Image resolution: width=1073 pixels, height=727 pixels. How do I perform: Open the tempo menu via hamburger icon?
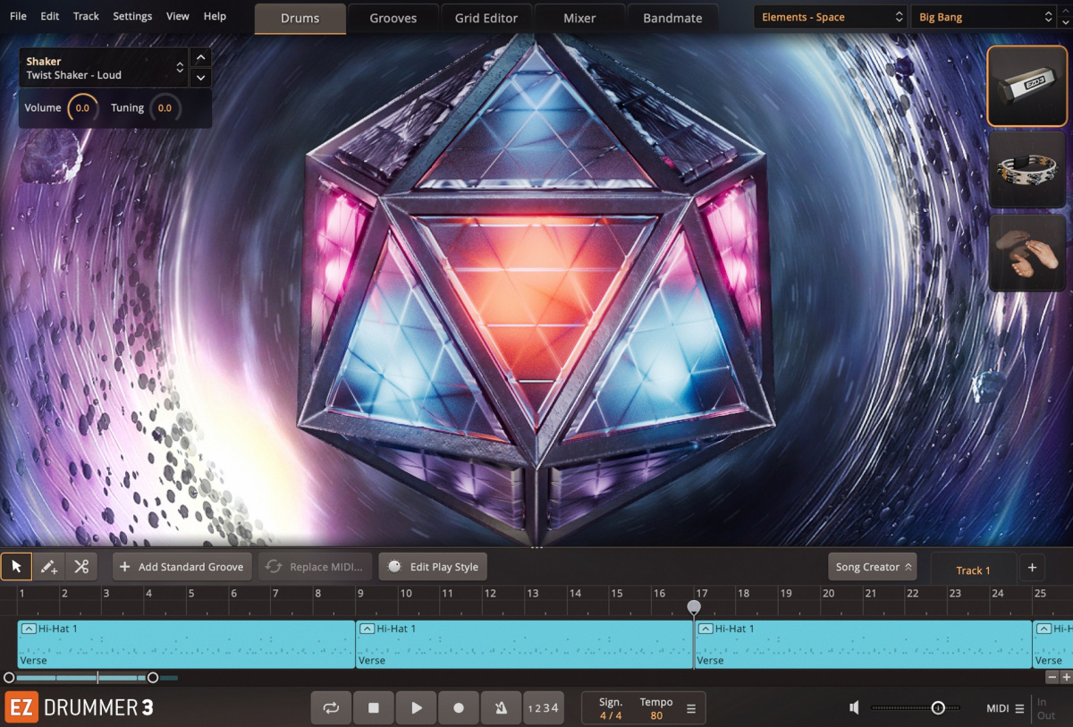tap(690, 707)
